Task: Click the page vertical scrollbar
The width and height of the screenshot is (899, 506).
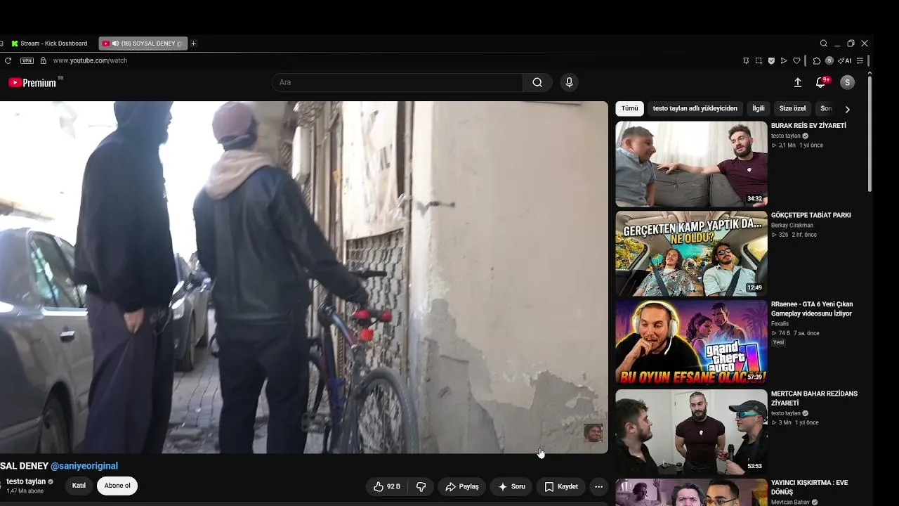Action: coord(870,134)
